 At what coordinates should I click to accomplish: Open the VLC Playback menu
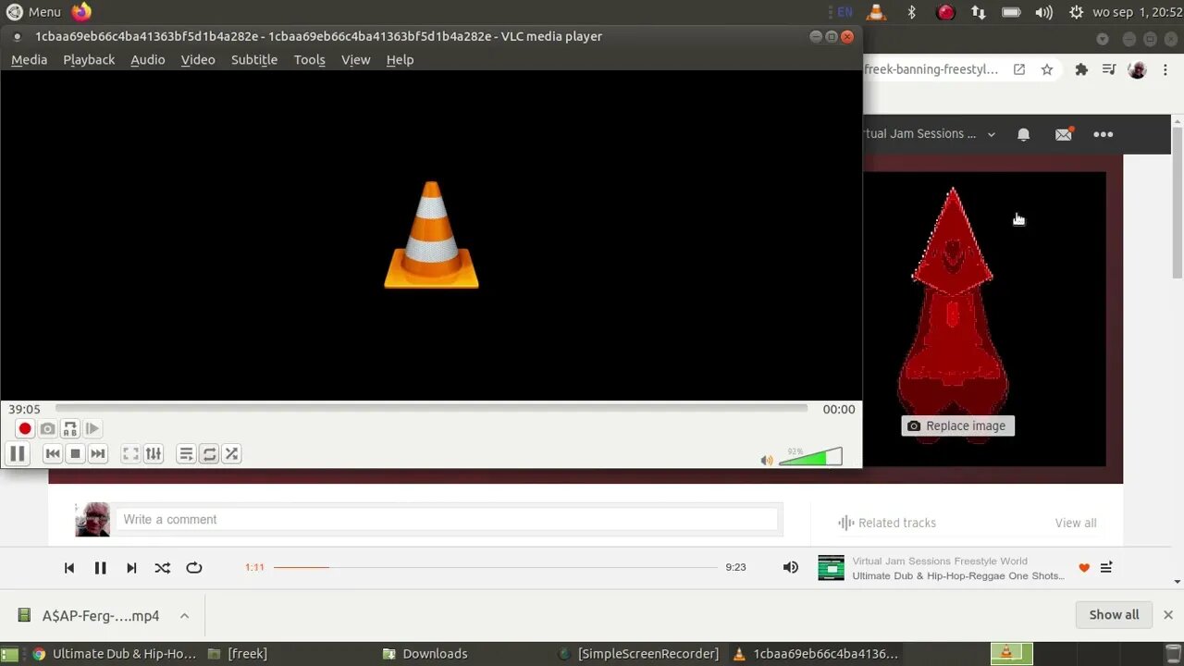89,59
